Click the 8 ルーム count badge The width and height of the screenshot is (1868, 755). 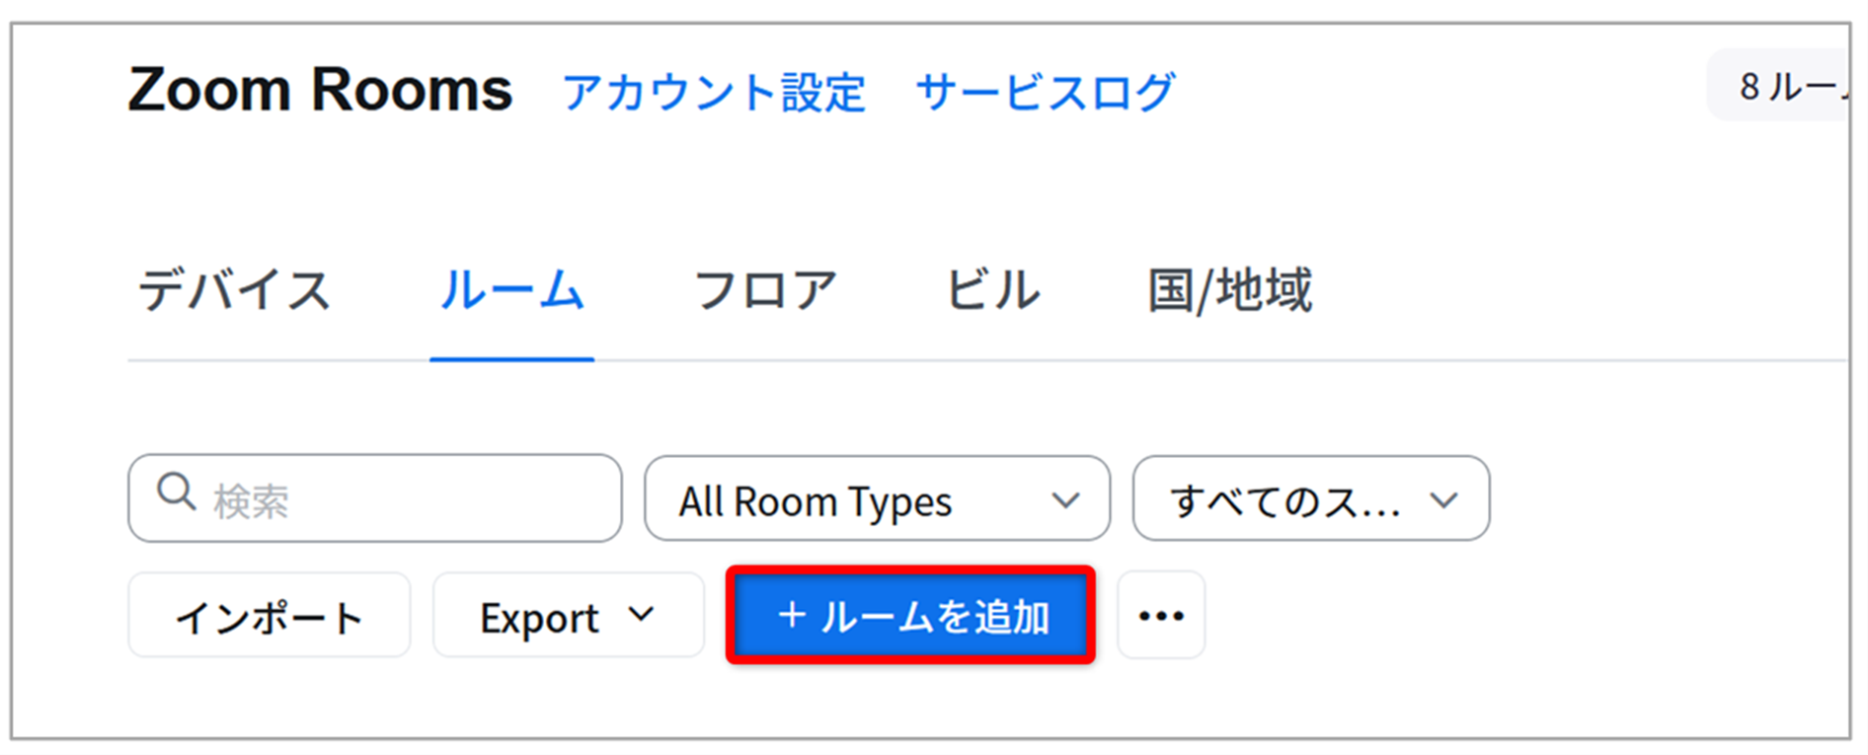pyautogui.click(x=1779, y=86)
